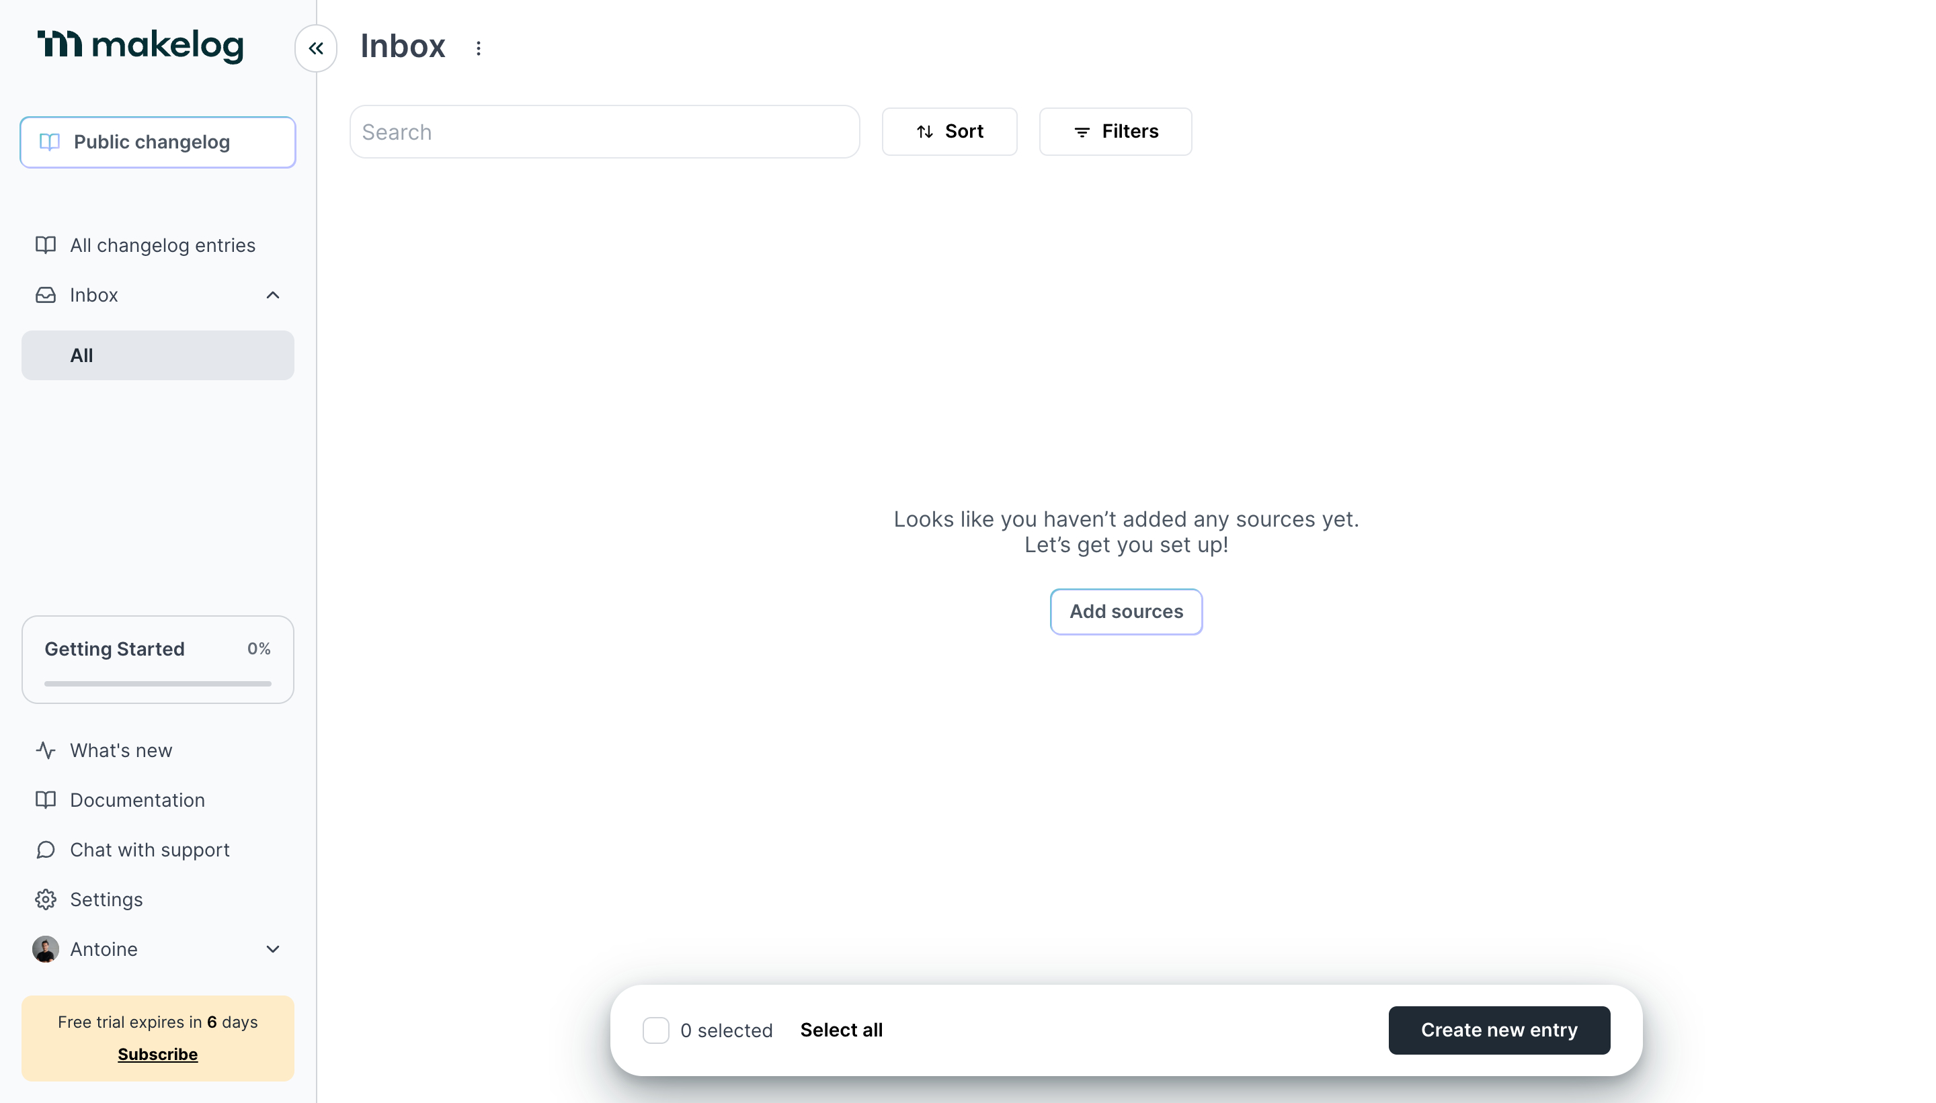Viewport: 1936px width, 1103px height.
Task: Expand the Antoine account dropdown arrow
Action: tap(273, 949)
